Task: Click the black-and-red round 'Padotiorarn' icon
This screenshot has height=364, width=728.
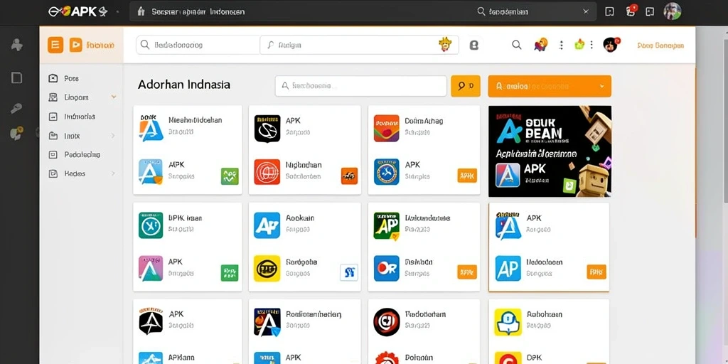Action: pos(386,322)
